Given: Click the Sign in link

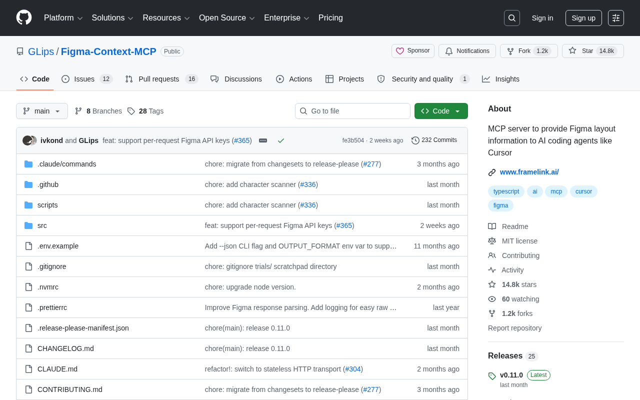Looking at the screenshot, I should click(542, 18).
